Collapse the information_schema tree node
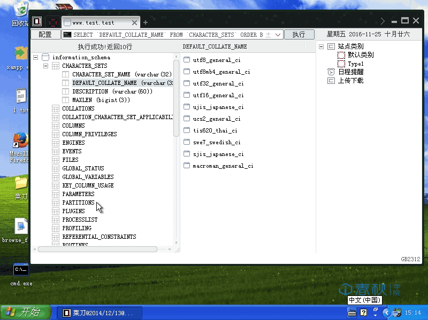 (x=35, y=57)
